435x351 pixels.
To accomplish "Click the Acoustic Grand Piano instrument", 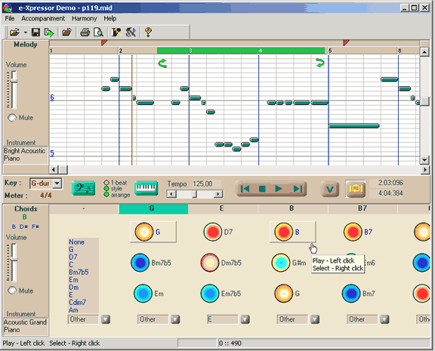I will click(x=26, y=326).
